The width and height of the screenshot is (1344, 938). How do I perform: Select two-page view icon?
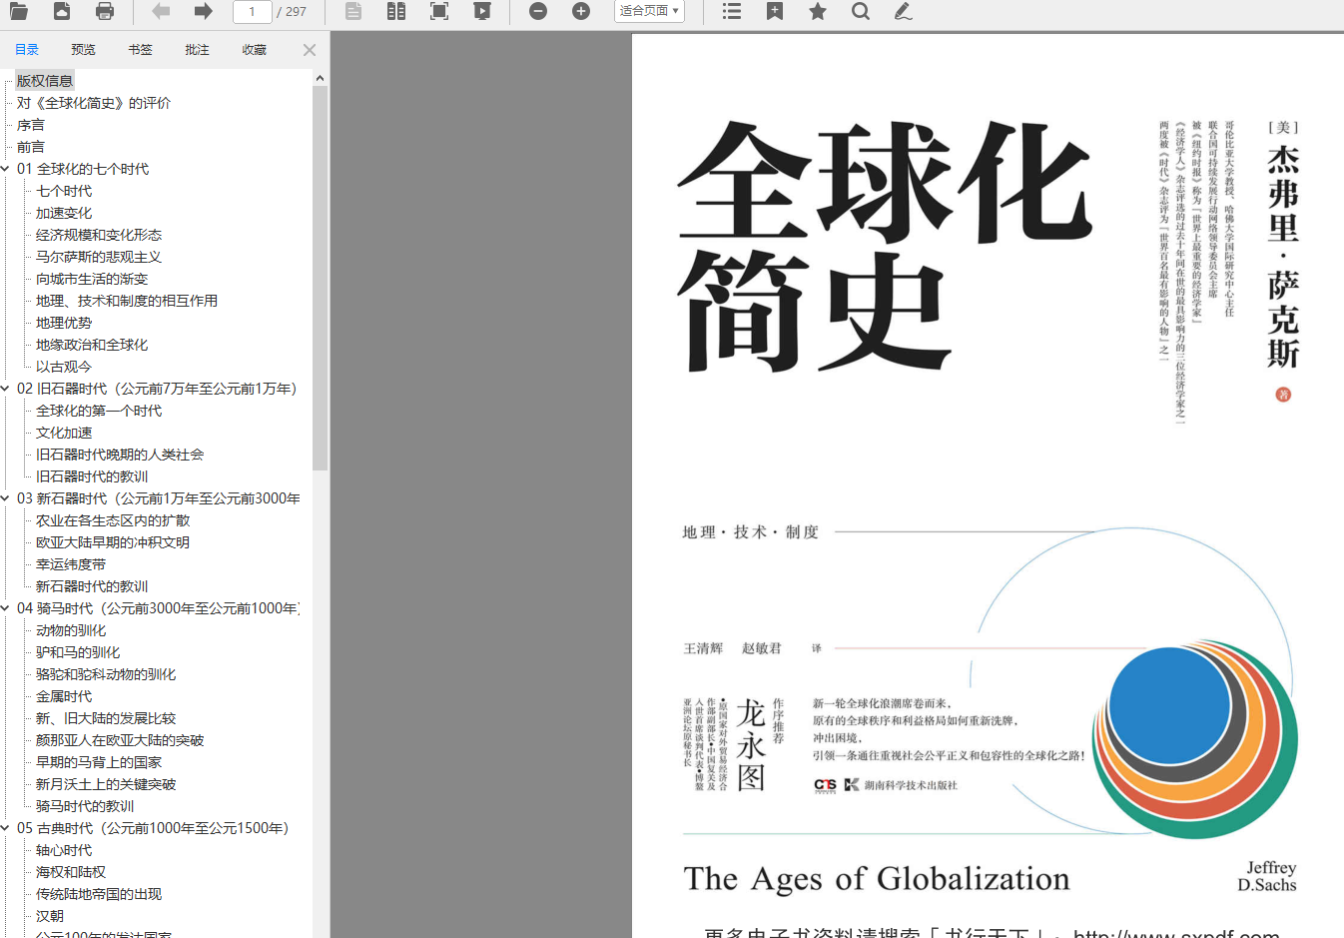396,11
